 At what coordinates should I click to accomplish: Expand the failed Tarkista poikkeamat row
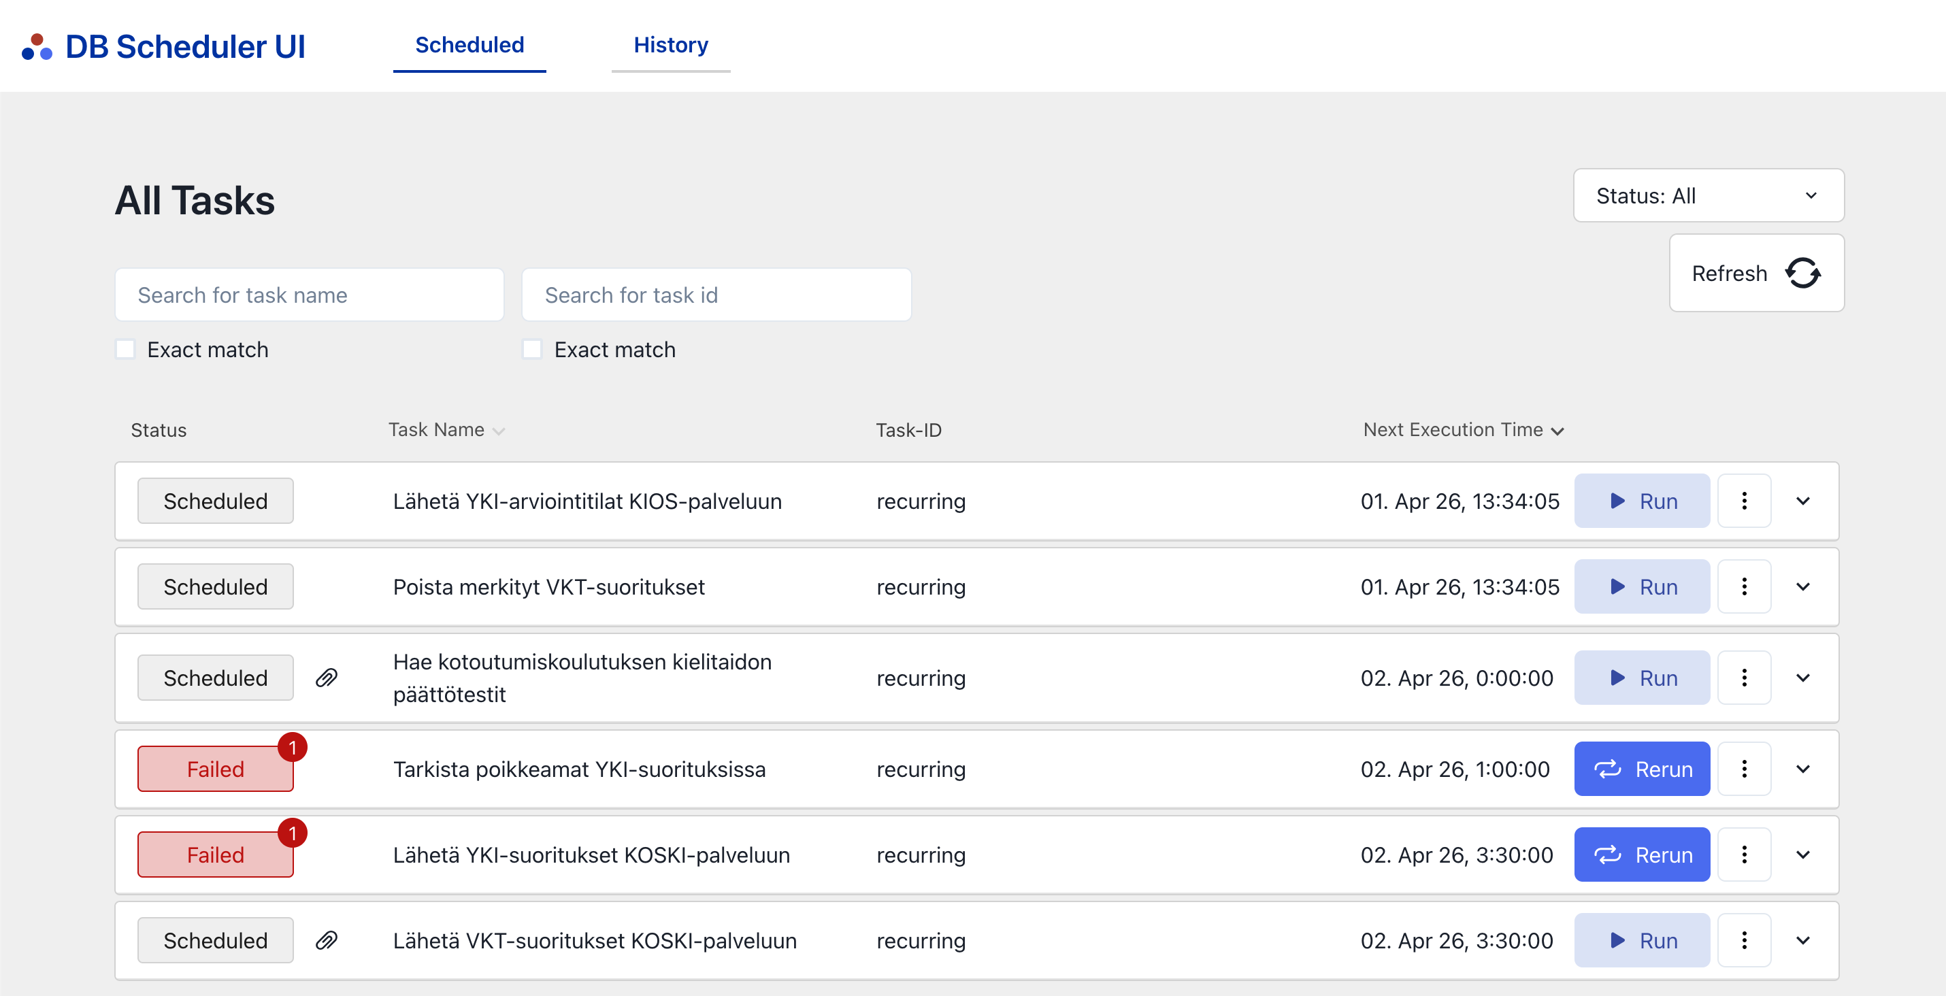[x=1804, y=769]
